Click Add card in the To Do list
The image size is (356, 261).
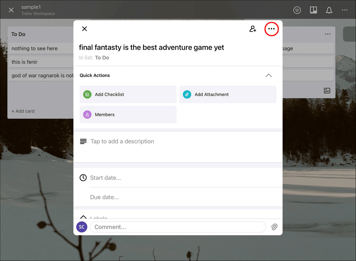(23, 111)
